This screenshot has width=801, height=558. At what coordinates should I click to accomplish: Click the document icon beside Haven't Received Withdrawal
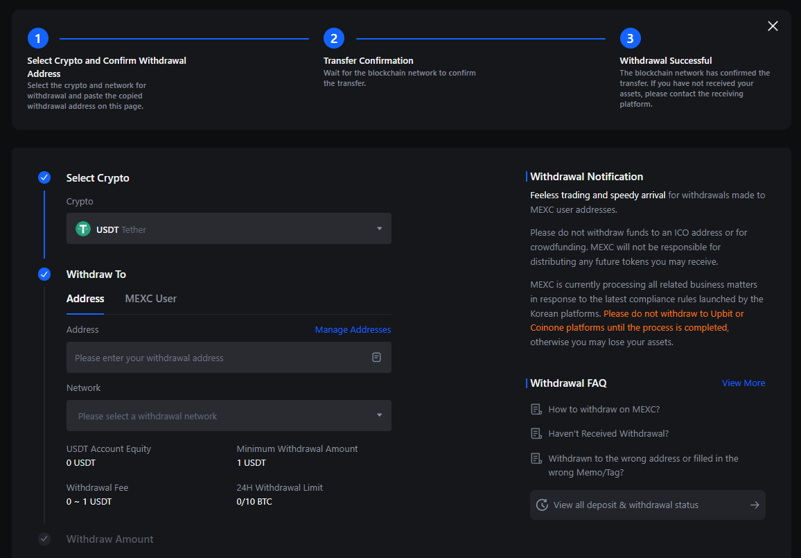tap(536, 433)
